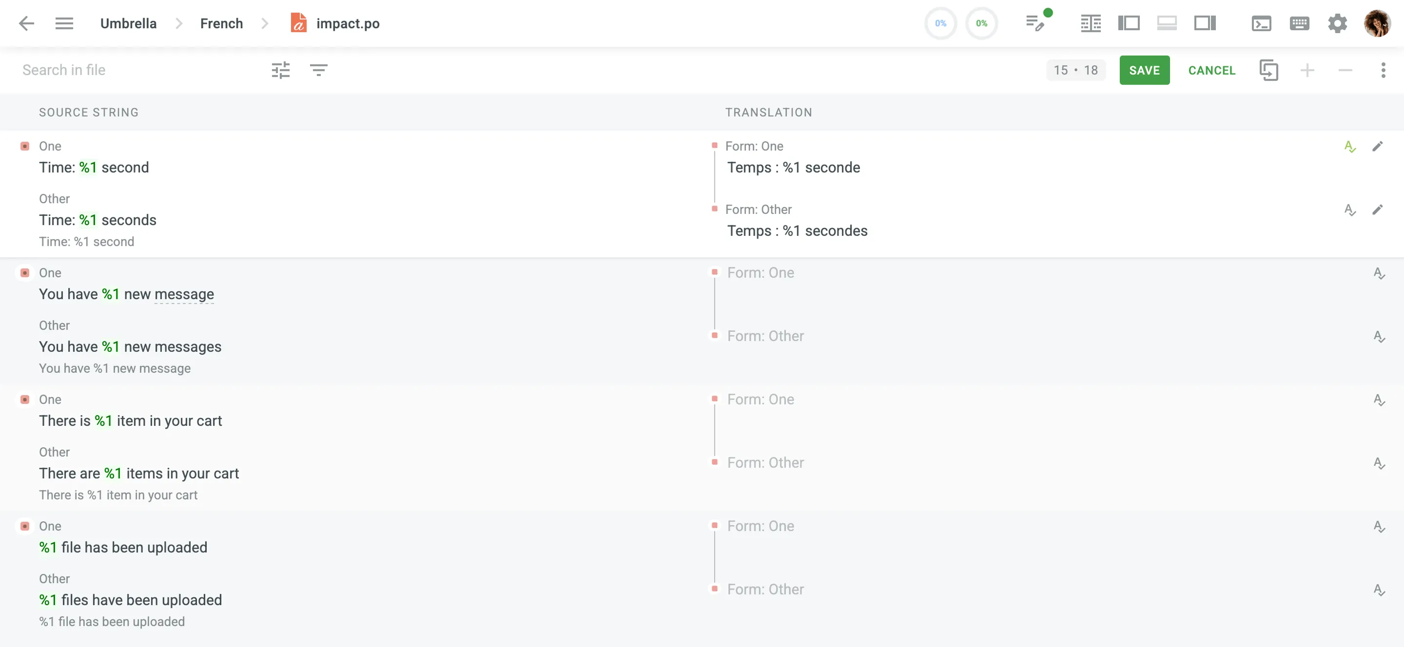Click the CANCEL button
Viewport: 1404px width, 647px height.
[x=1211, y=70]
